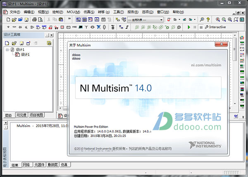
Task: Zoom in on the schematic
Action: tap(218, 19)
